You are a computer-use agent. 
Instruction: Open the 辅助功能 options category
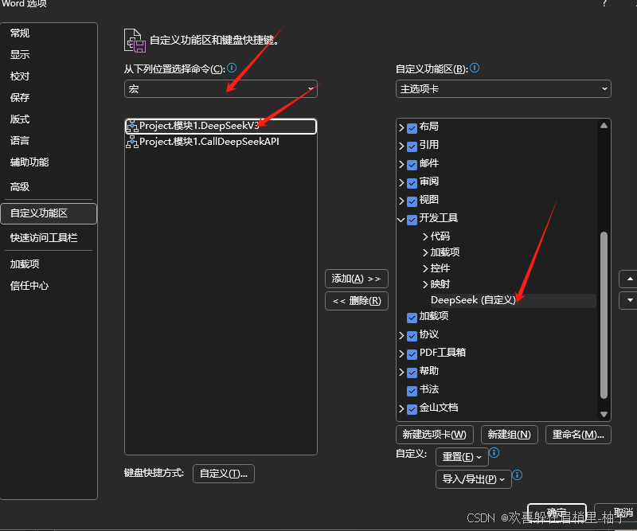pos(29,162)
